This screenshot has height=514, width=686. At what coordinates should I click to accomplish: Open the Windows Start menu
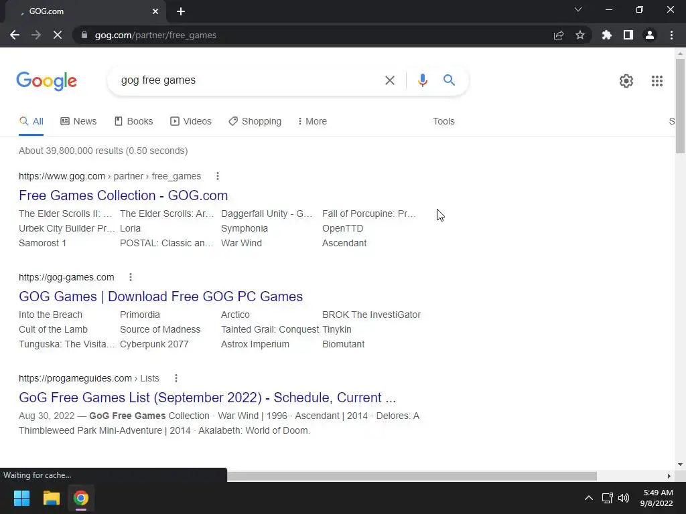pos(21,498)
